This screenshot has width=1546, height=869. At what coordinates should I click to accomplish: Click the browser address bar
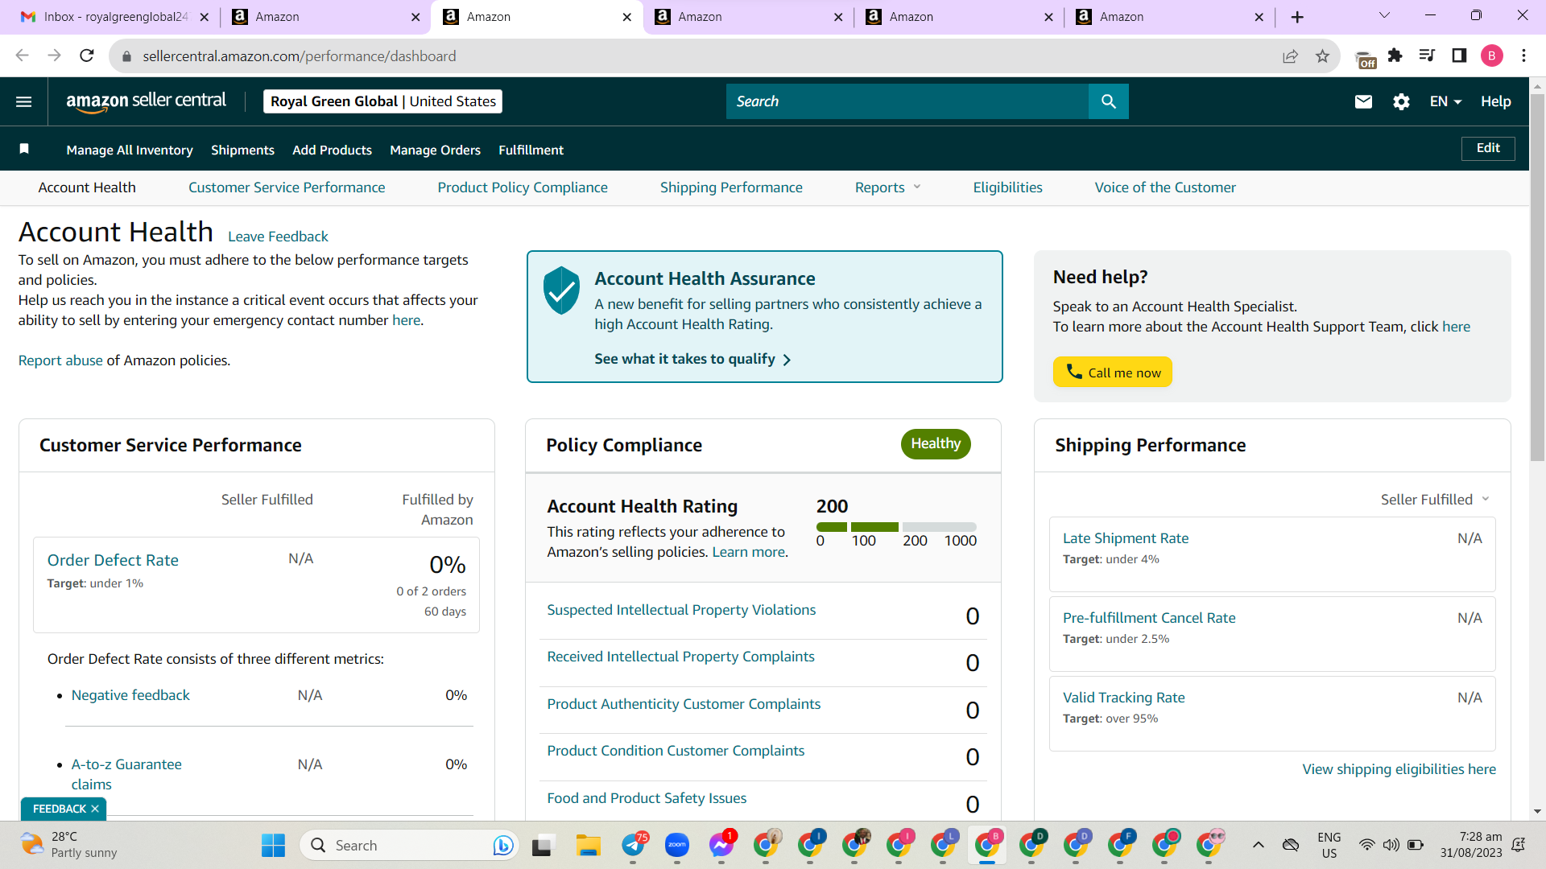click(701, 56)
